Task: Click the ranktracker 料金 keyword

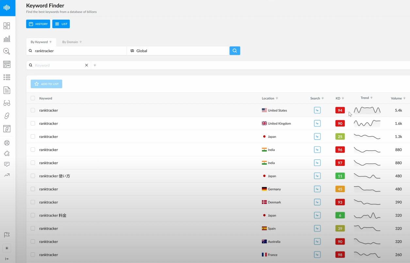Action: (53, 215)
